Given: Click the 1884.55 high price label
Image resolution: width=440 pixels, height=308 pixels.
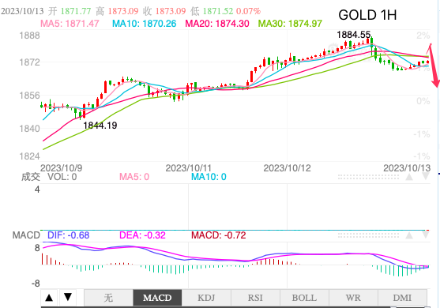Looking at the screenshot, I should (354, 35).
